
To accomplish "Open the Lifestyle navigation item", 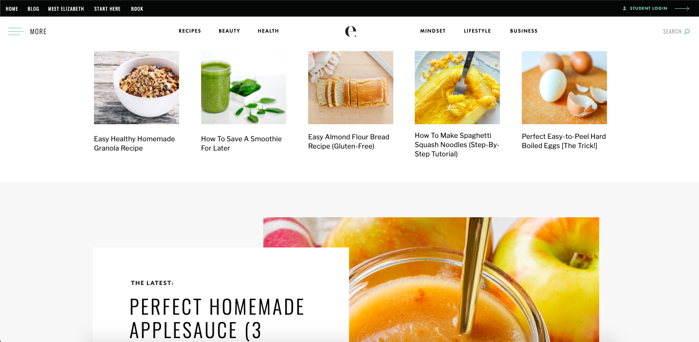I will [x=477, y=31].
